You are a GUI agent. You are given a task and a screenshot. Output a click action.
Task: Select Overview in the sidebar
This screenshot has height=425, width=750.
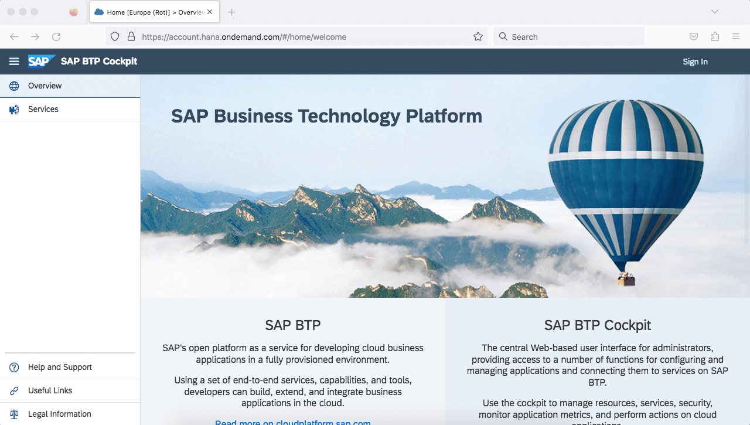click(45, 86)
